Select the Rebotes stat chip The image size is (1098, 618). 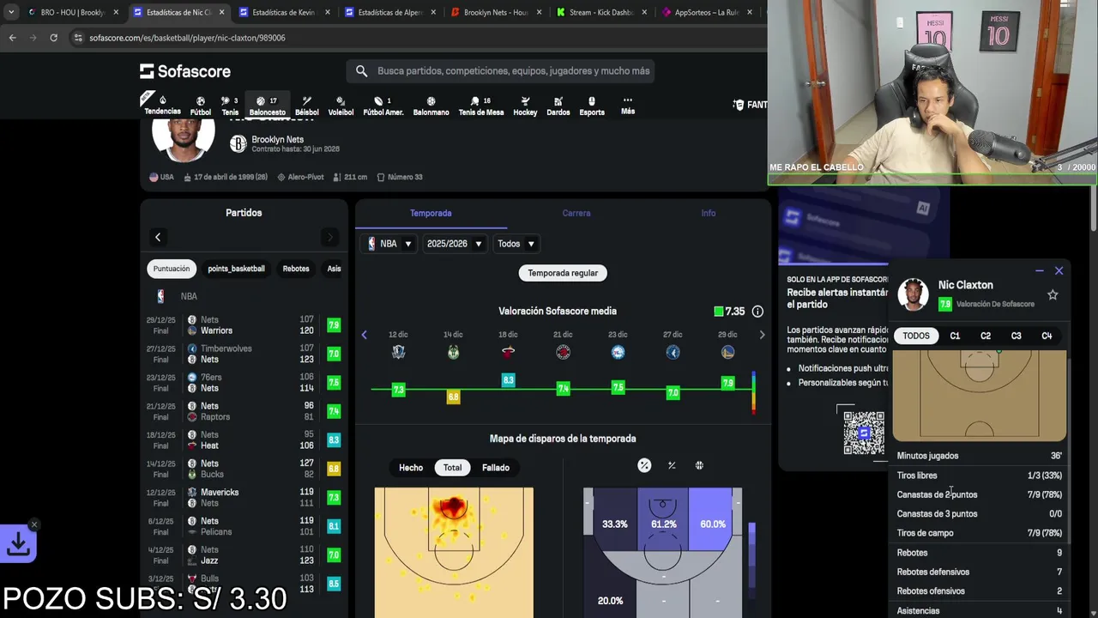tap(296, 269)
